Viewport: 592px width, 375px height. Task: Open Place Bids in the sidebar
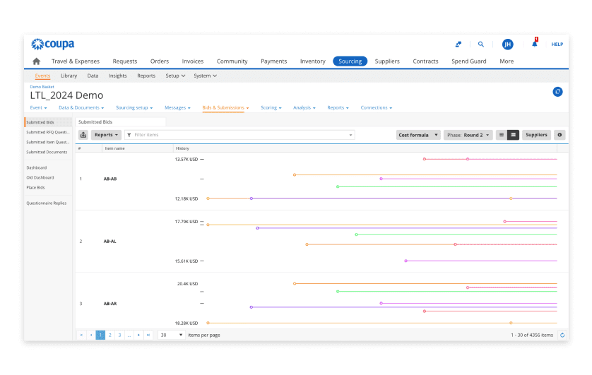point(35,188)
